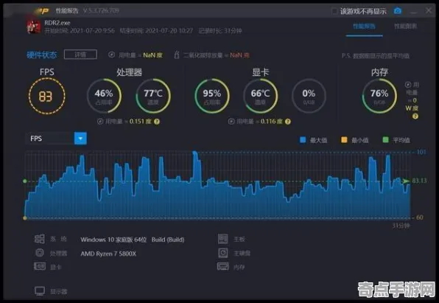The width and height of the screenshot is (439, 303).
Task: Click the app logo in the title bar
Action: click(43, 11)
